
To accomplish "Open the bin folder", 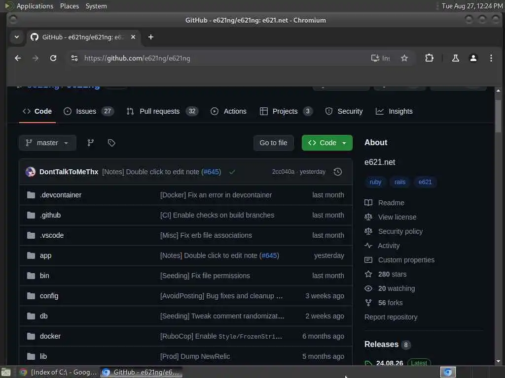I will 44,276.
